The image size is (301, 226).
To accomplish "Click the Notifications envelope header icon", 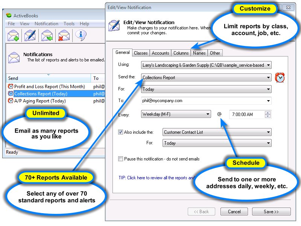I will (14, 58).
